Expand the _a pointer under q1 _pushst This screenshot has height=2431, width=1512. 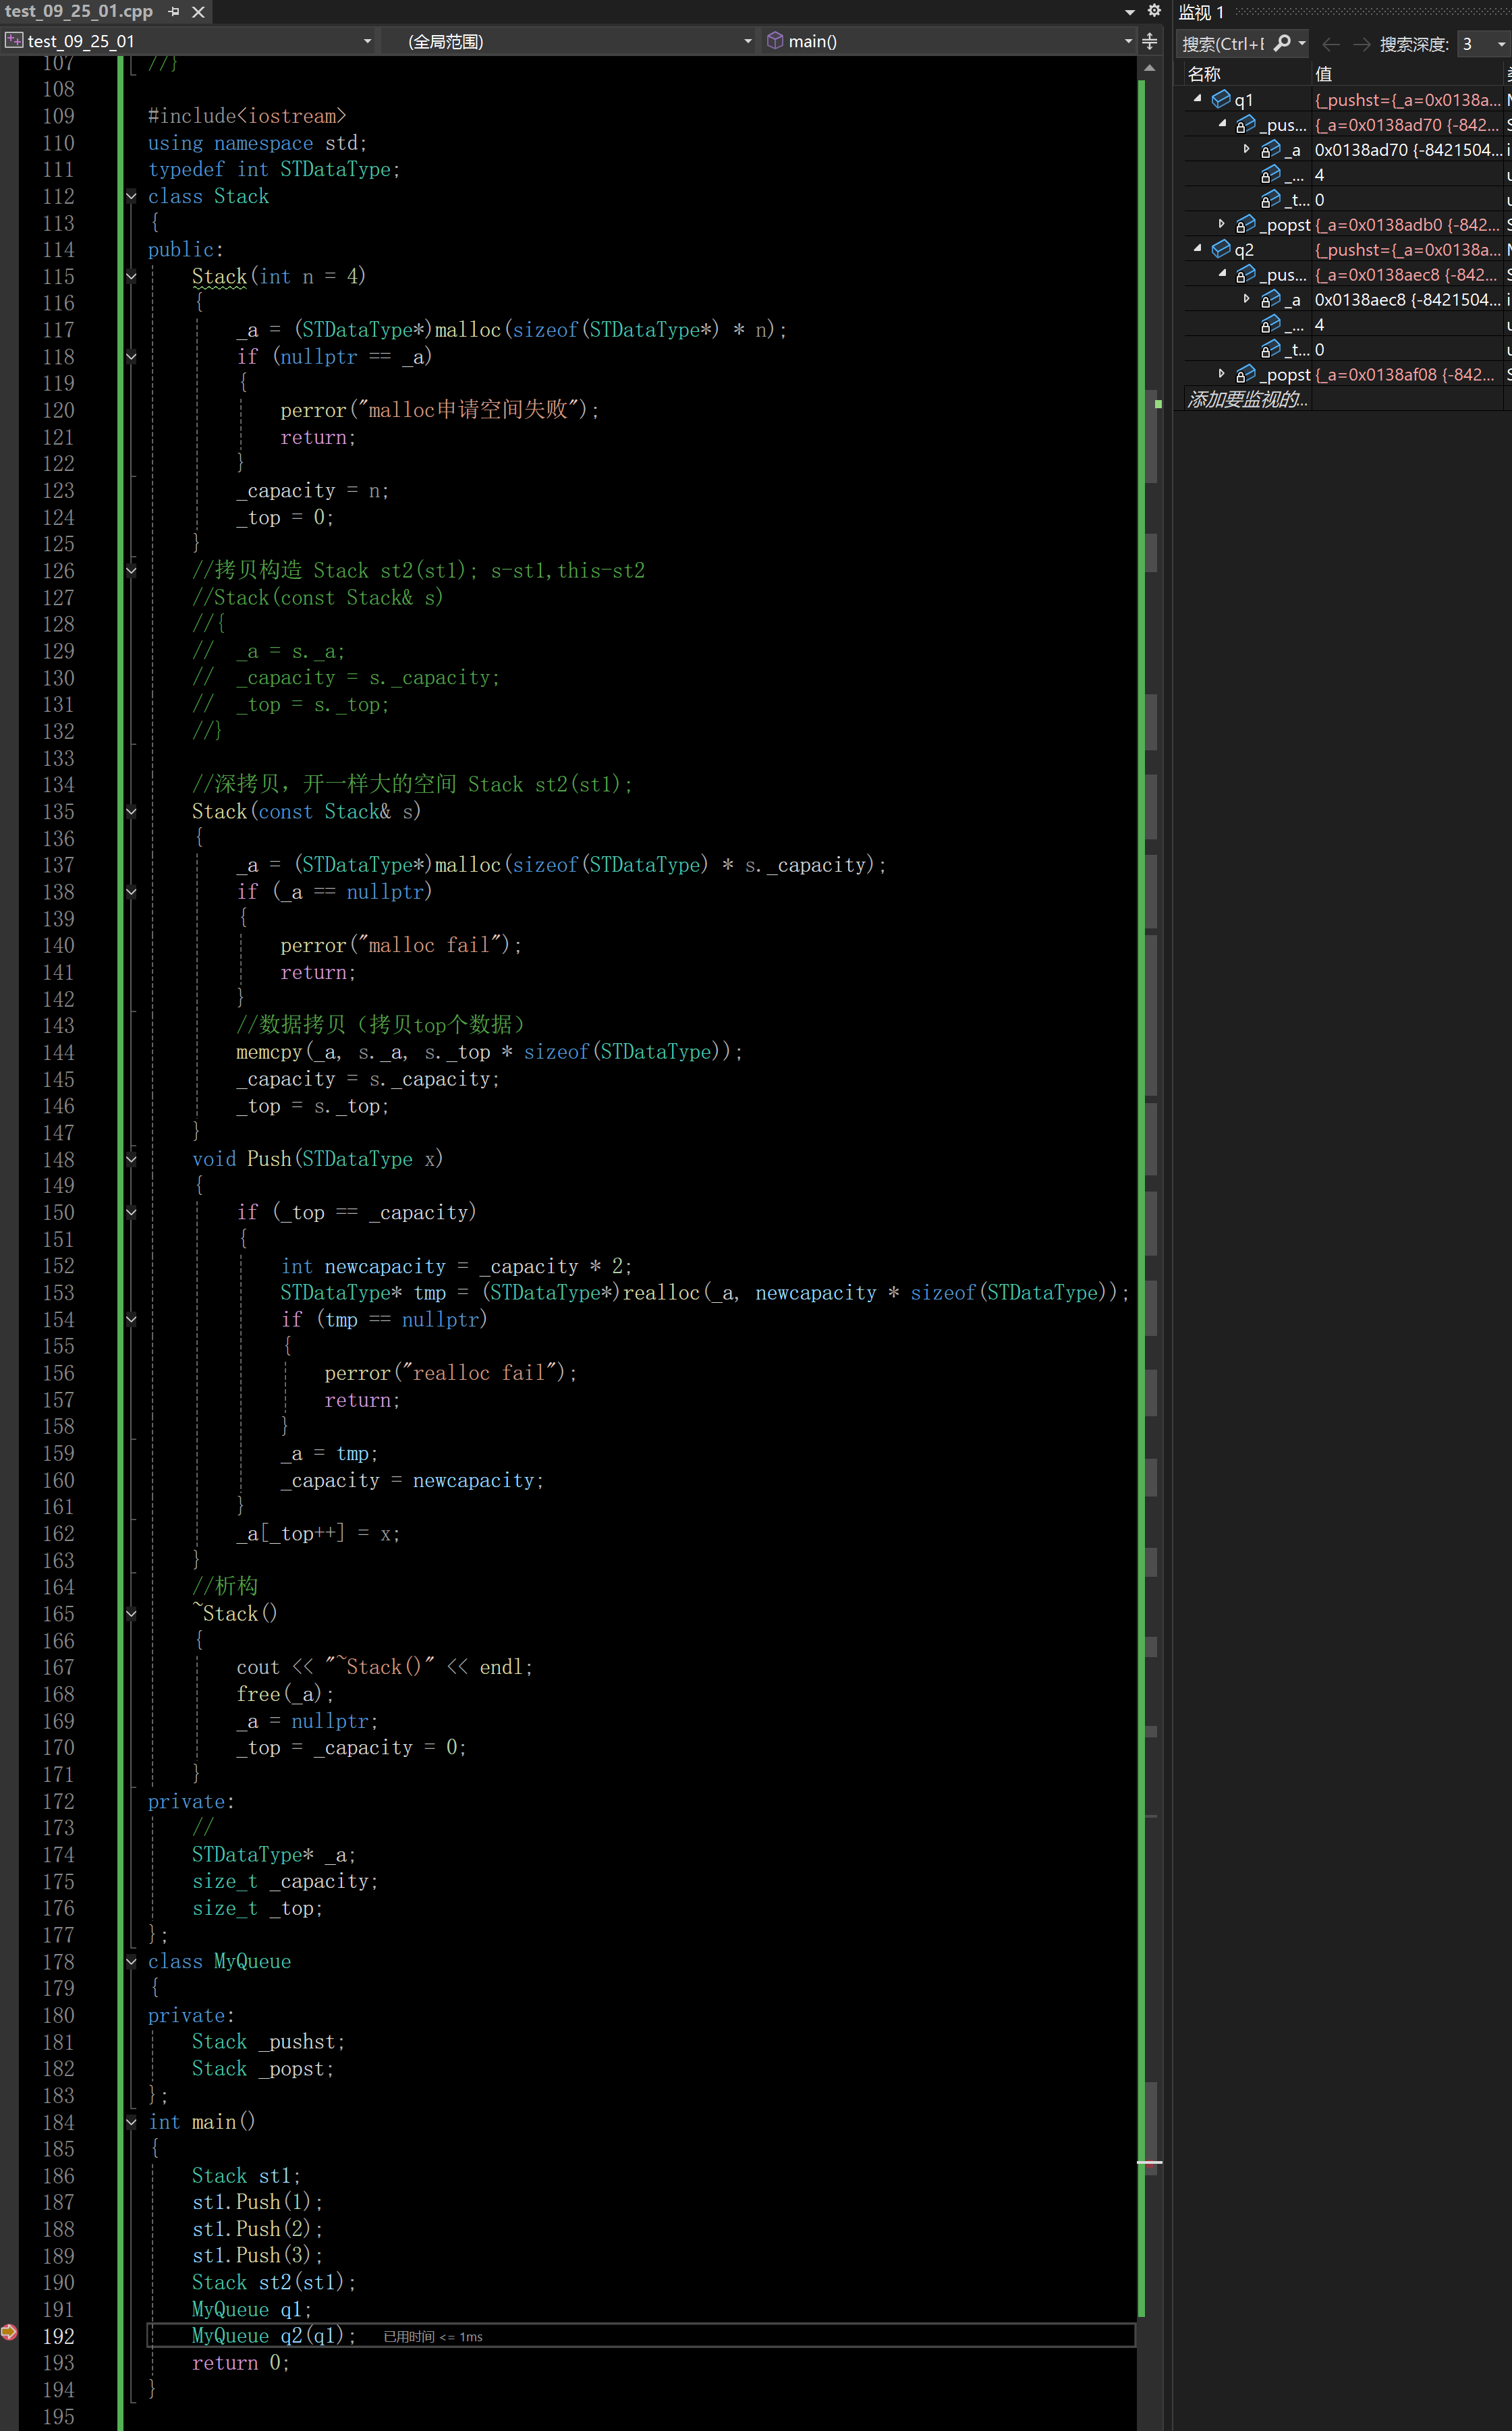tap(1246, 149)
